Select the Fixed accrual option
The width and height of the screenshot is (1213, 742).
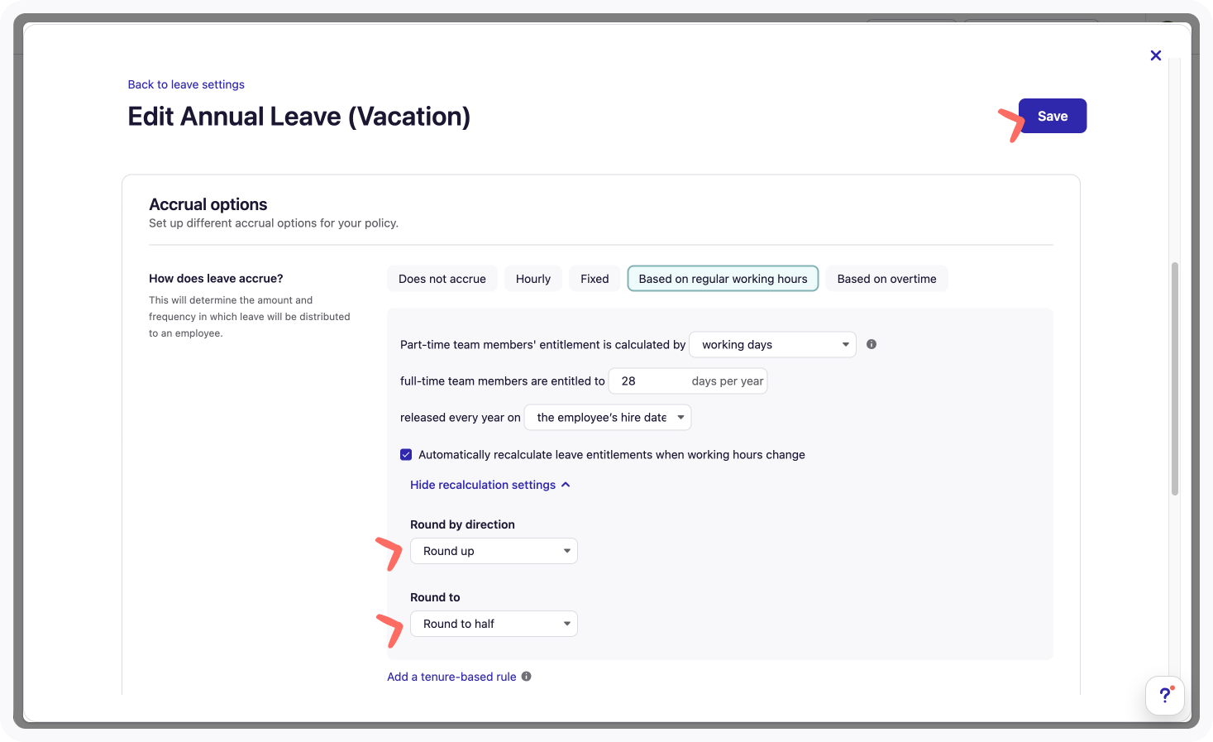(595, 279)
